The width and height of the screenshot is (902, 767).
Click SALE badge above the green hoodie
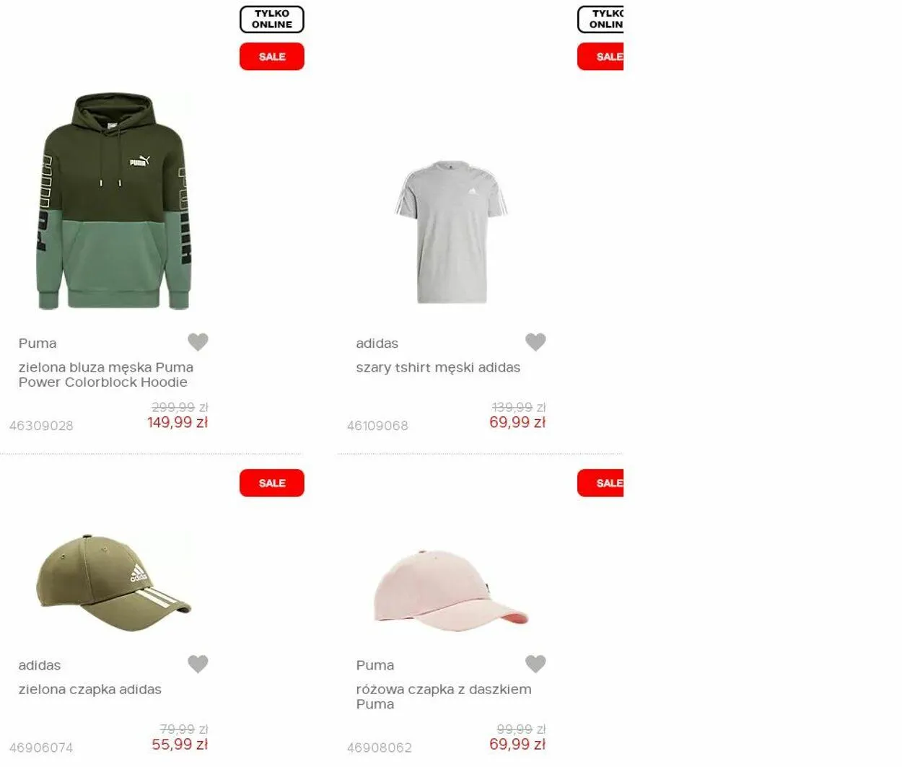pyautogui.click(x=272, y=56)
